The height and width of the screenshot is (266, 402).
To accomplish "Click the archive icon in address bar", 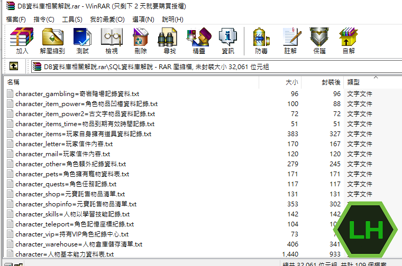I will [x=37, y=66].
